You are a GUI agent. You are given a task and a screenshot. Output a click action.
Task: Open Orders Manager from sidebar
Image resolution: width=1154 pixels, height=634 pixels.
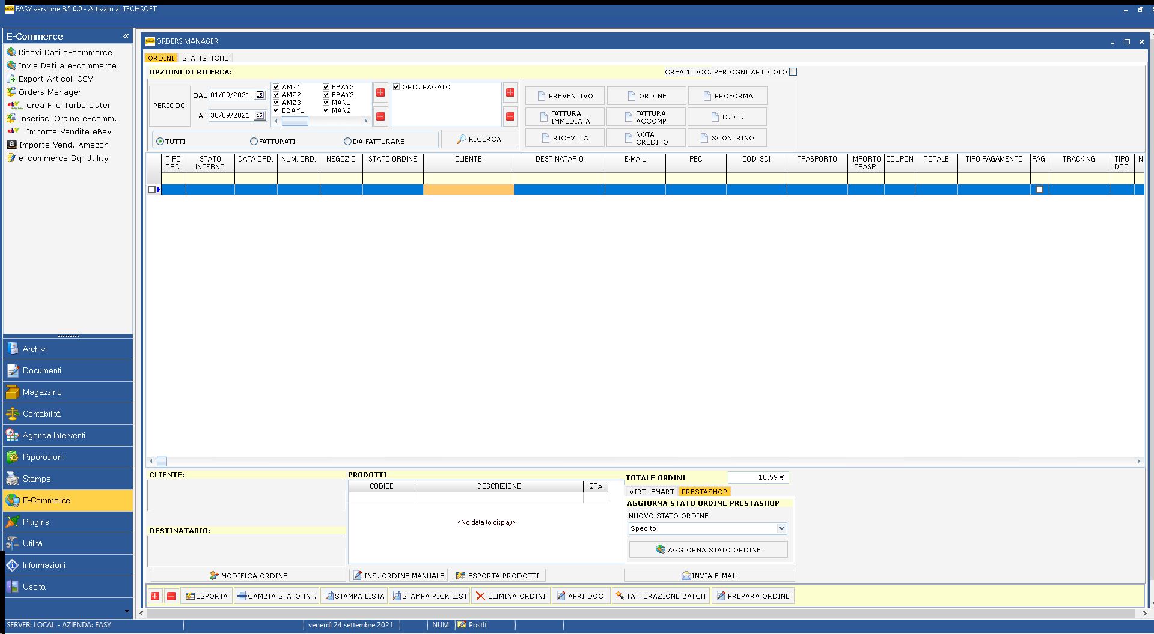point(44,92)
